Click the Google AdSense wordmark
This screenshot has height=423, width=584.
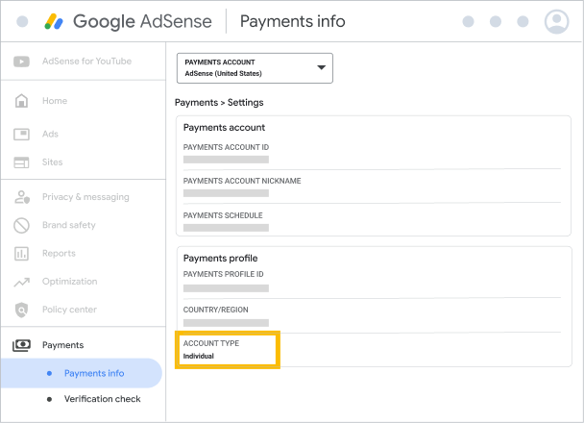pyautogui.click(x=142, y=21)
